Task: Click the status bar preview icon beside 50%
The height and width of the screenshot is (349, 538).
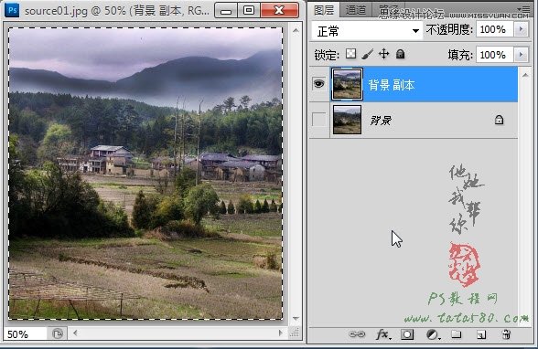Action: point(58,333)
